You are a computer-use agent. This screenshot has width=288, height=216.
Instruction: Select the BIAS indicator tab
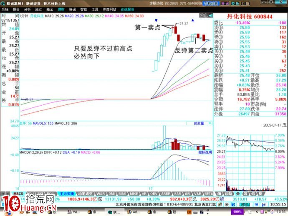click(122, 193)
